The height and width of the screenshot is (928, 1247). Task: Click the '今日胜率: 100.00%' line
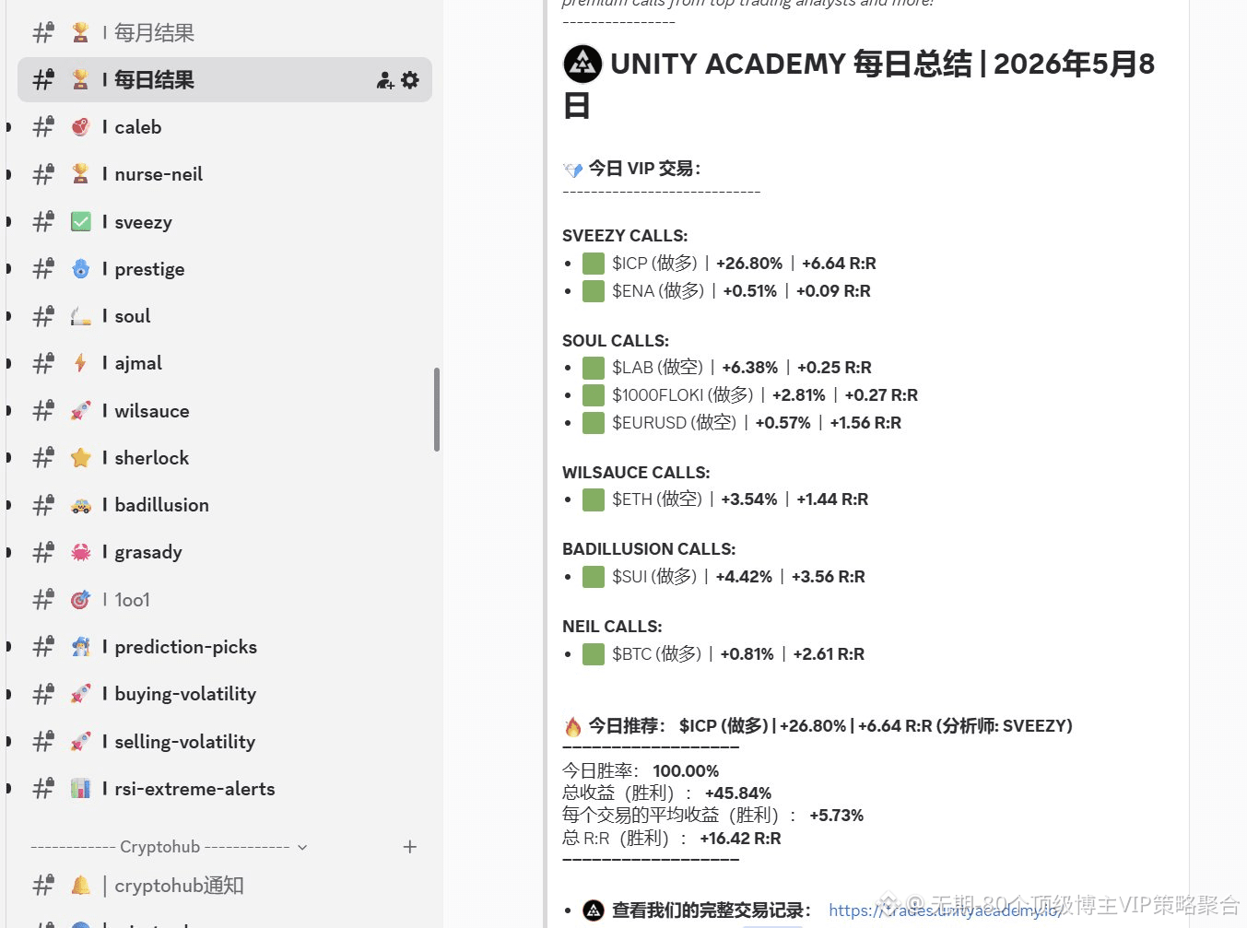point(641,771)
